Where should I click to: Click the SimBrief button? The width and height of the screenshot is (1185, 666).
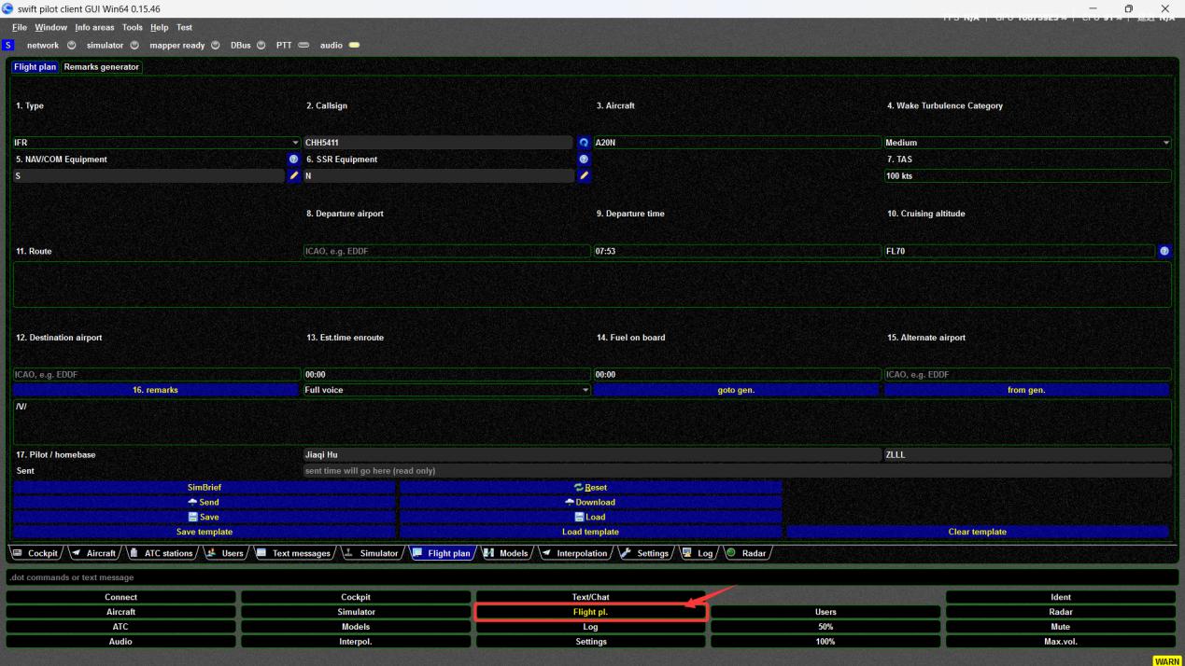point(205,487)
